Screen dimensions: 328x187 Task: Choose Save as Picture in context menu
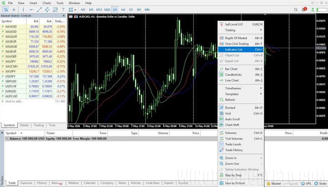[x=241, y=183]
